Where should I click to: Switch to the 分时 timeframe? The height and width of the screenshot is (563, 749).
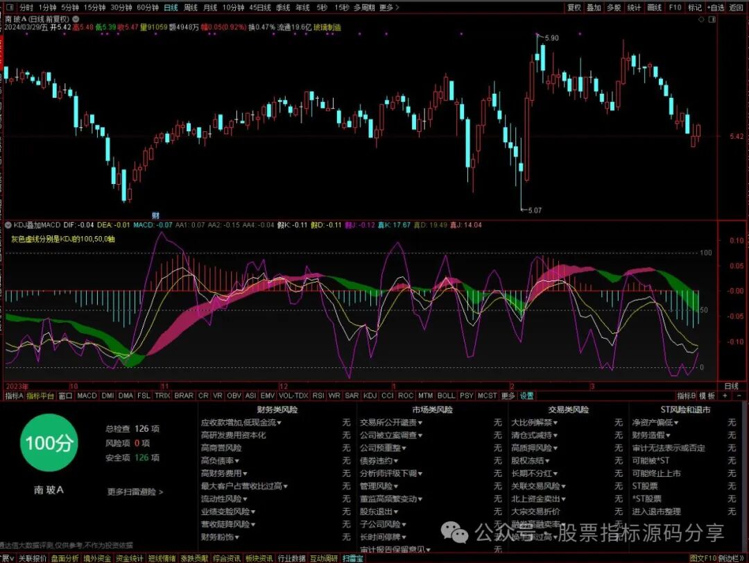pyautogui.click(x=26, y=8)
